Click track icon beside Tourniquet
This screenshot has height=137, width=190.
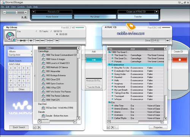pos(112,96)
